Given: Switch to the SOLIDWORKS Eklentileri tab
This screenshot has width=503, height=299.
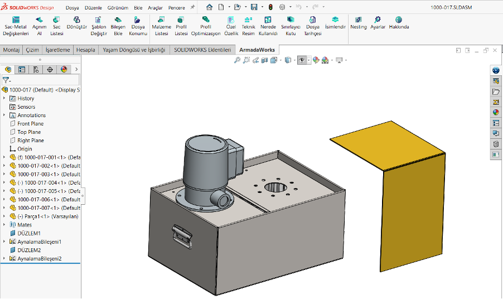Looking at the screenshot, I should (202, 50).
